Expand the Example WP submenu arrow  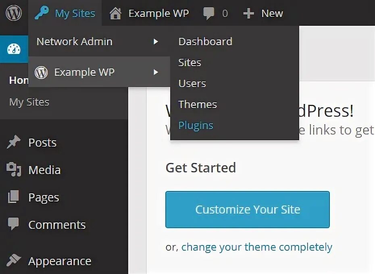156,72
